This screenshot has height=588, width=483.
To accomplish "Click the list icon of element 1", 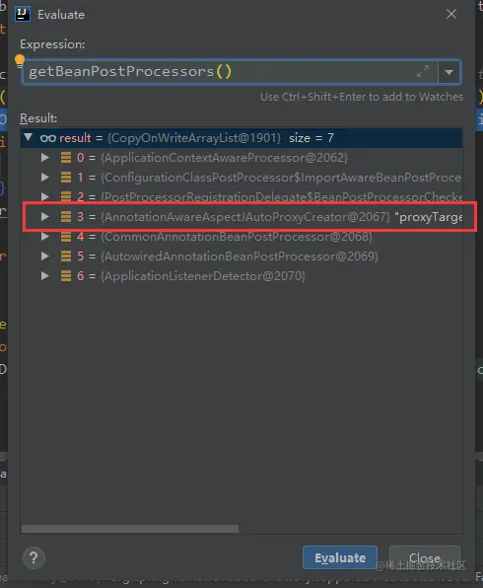I will 66,177.
